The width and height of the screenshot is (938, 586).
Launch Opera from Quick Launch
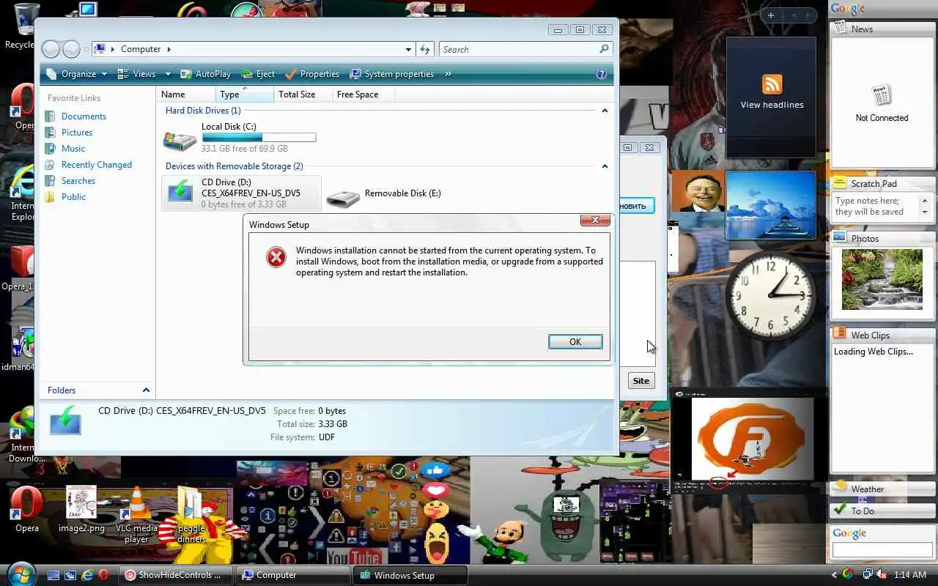coord(105,576)
